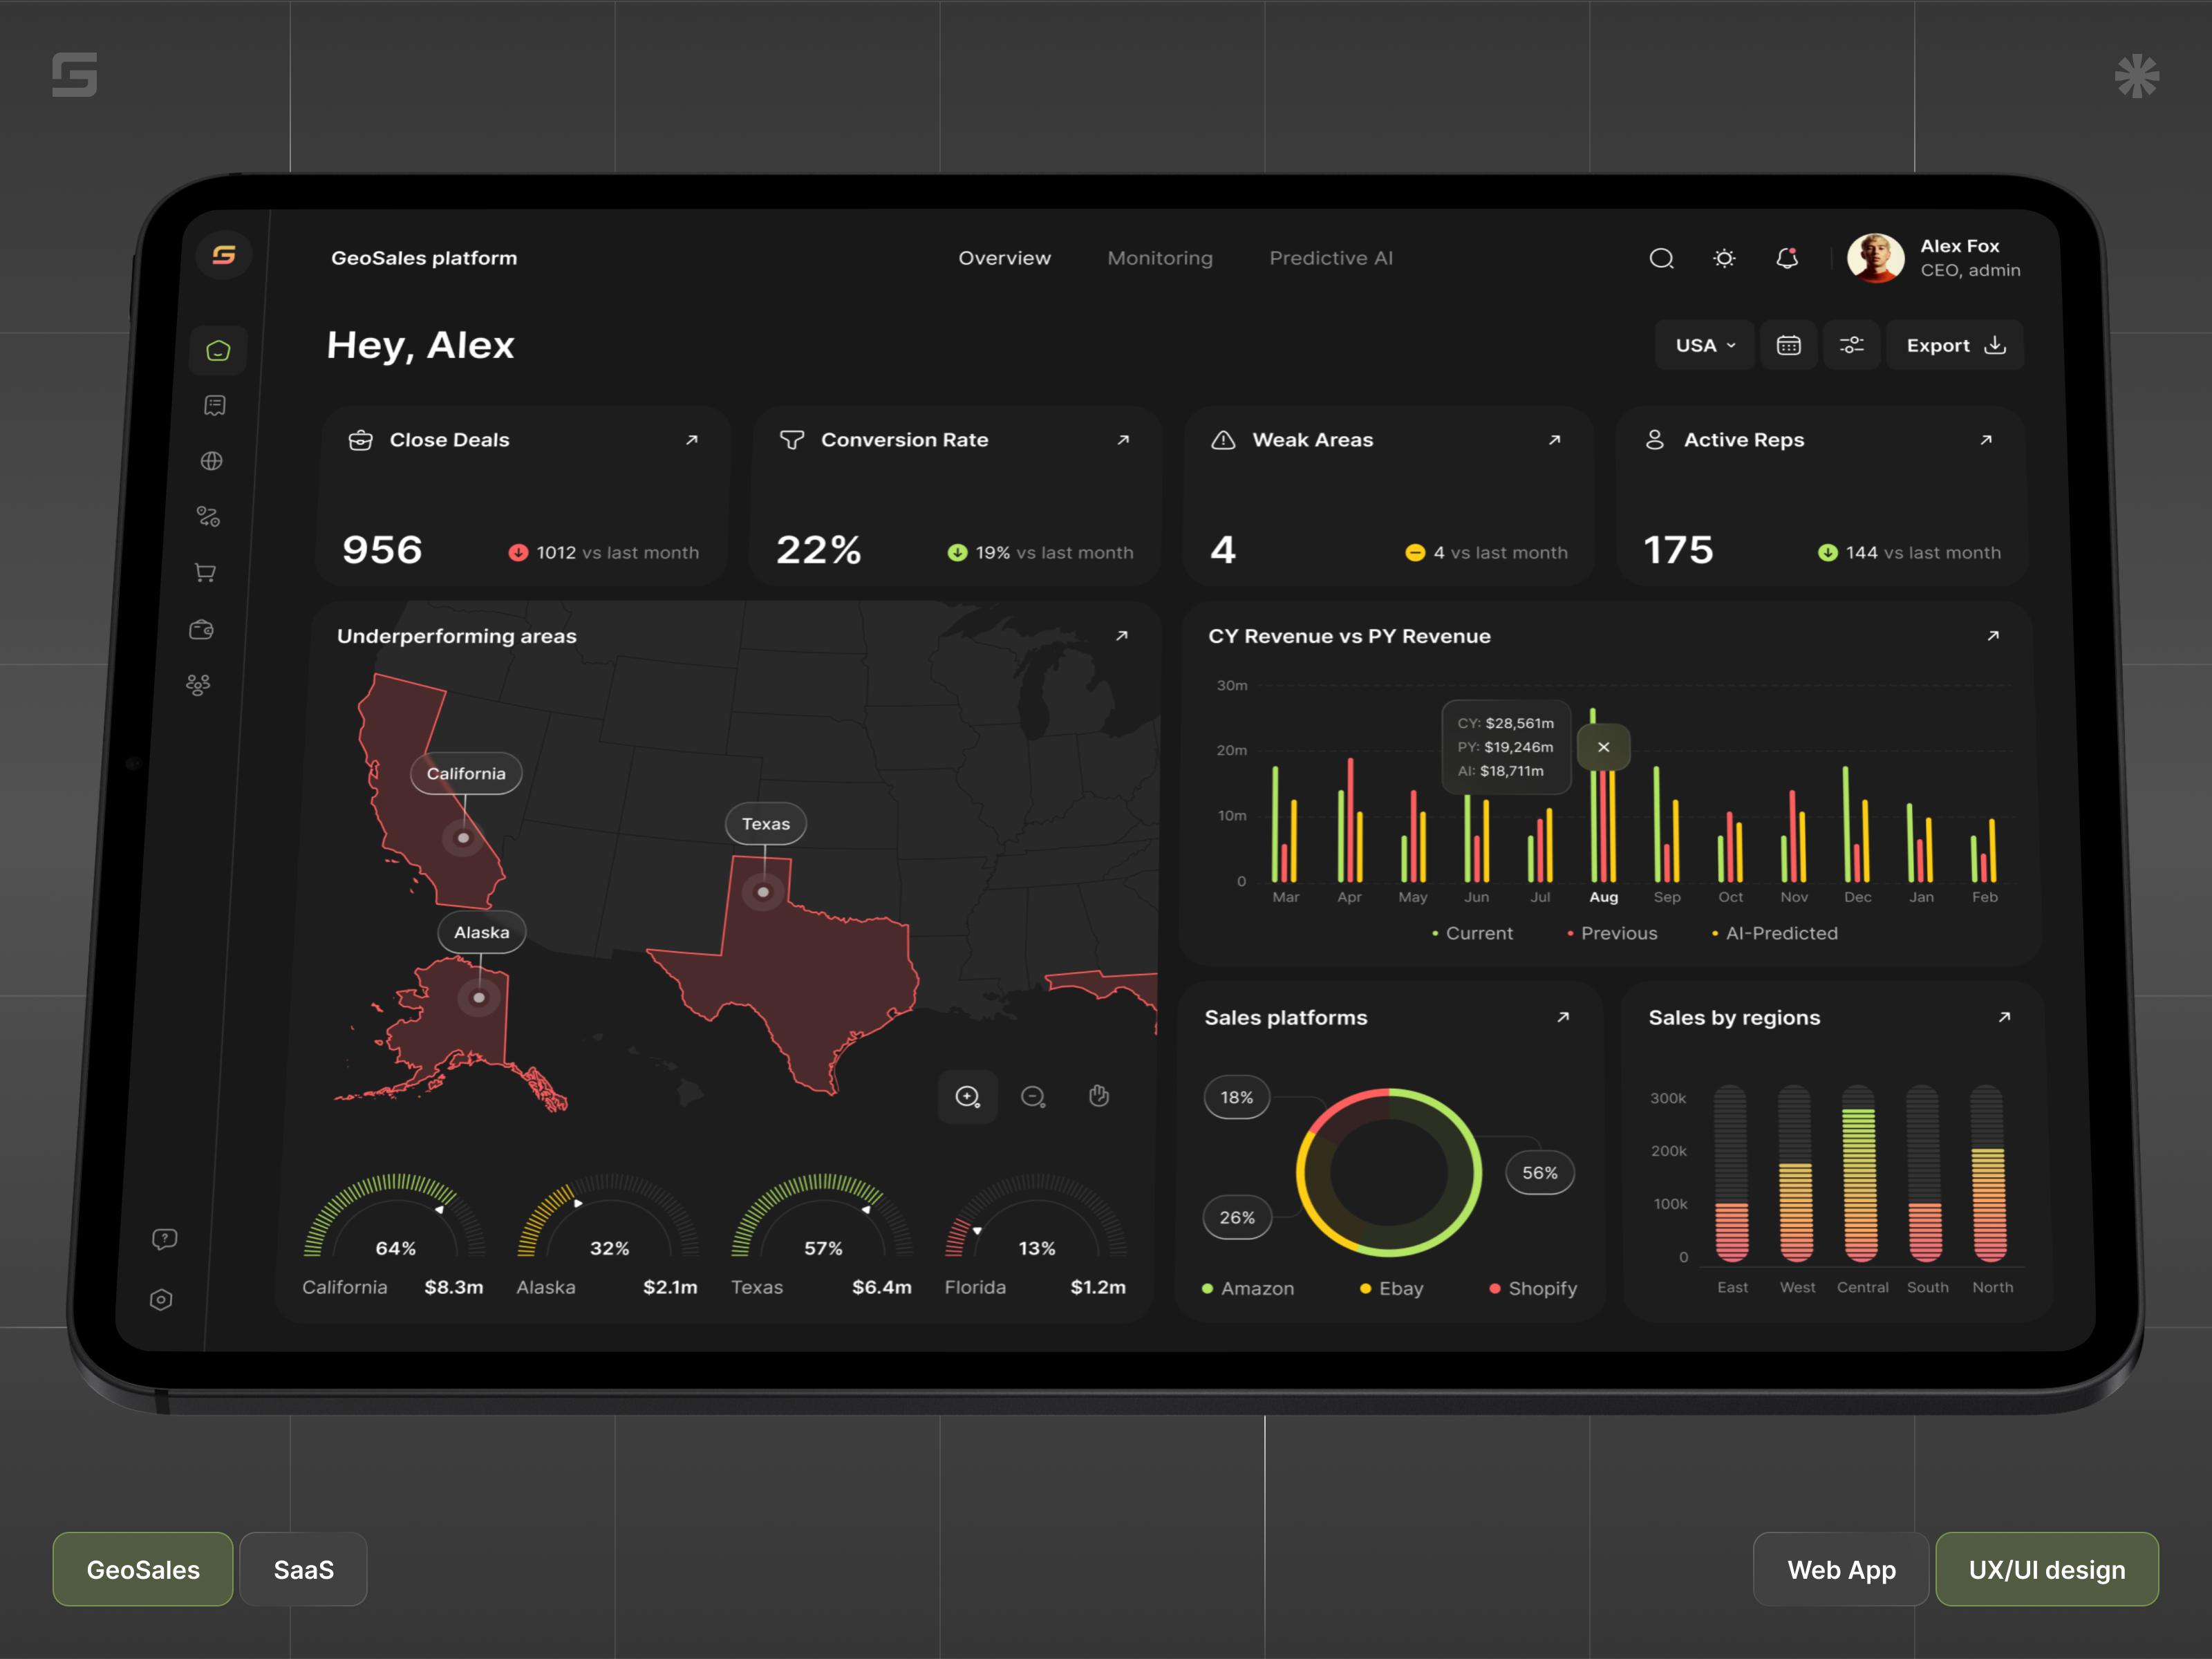The width and height of the screenshot is (2212, 1659).
Task: Select the wallet icon in the sidebar
Action: pos(202,629)
